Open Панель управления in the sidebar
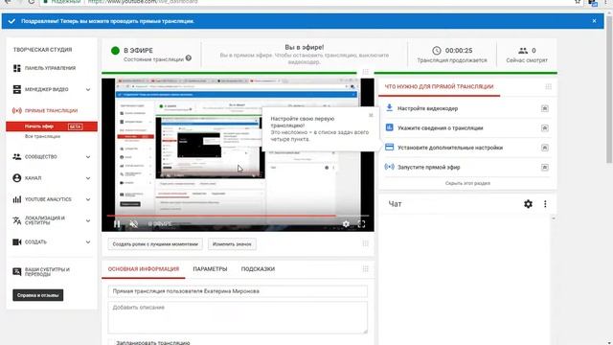The image size is (613, 345). [50, 68]
